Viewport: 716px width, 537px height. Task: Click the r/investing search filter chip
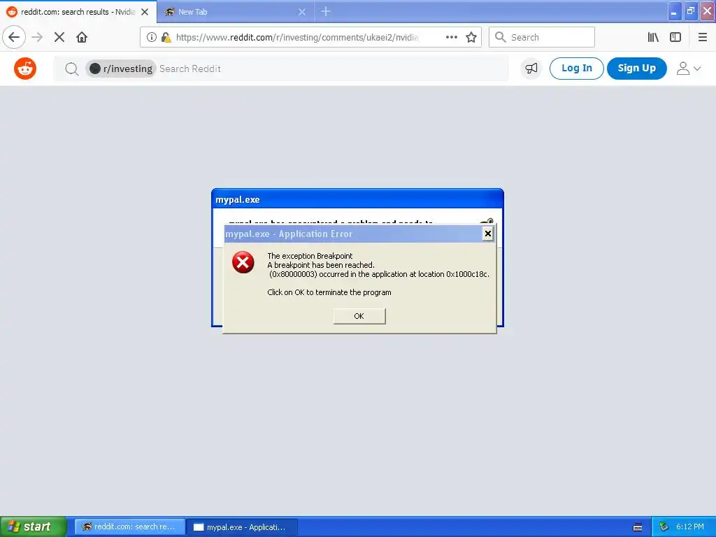121,69
